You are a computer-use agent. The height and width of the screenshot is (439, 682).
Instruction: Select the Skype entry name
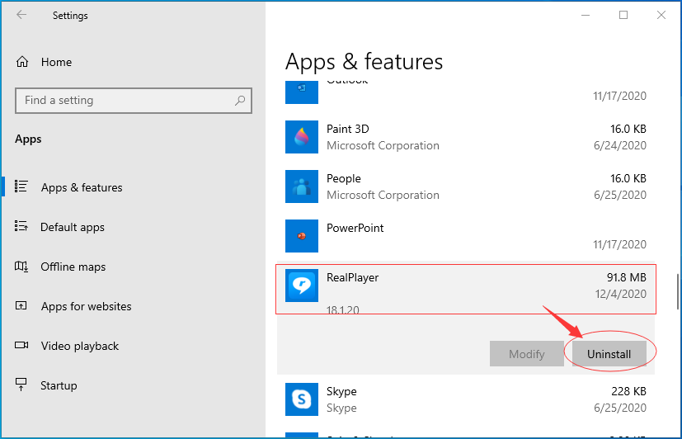point(341,392)
